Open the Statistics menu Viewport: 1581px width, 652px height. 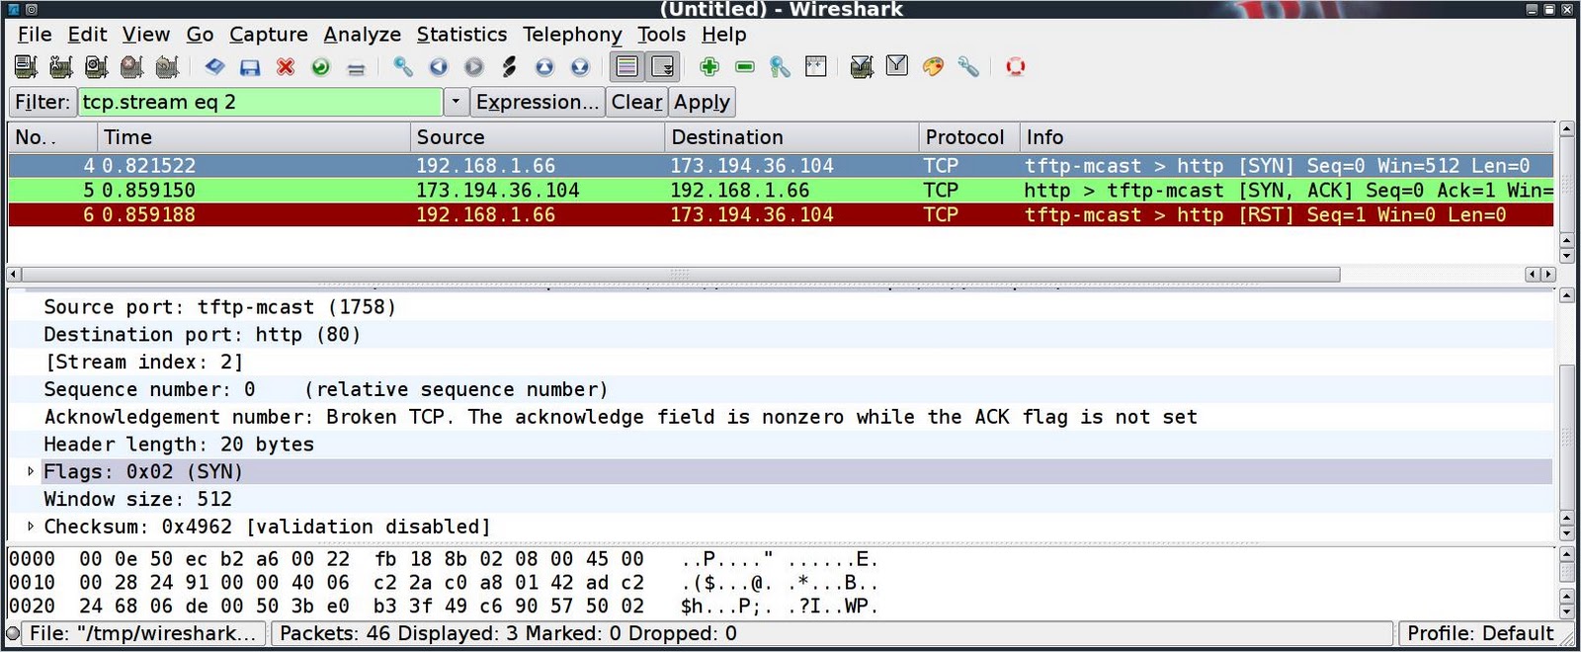461,35
